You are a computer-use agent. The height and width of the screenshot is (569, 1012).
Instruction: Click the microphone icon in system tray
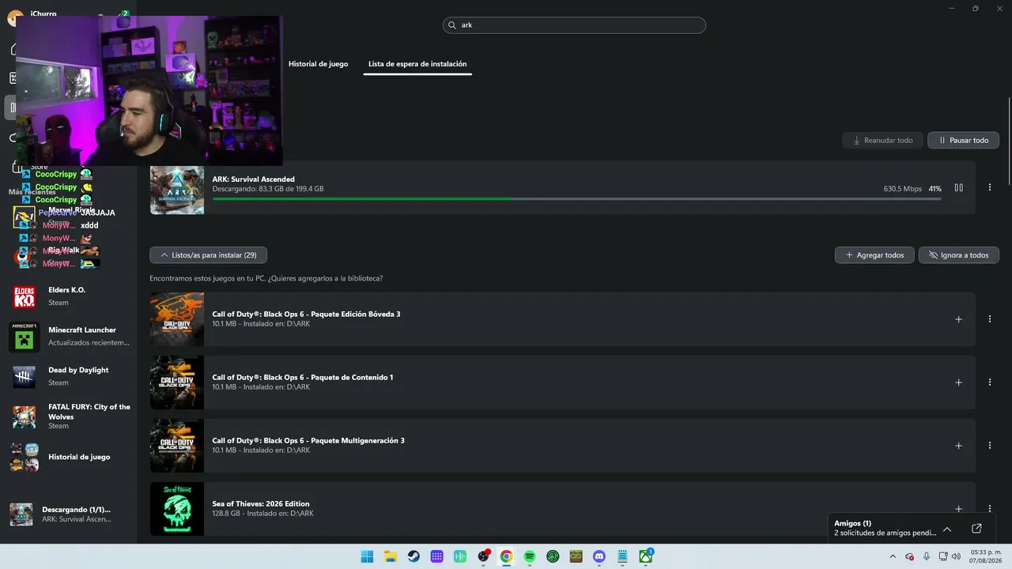click(x=927, y=556)
